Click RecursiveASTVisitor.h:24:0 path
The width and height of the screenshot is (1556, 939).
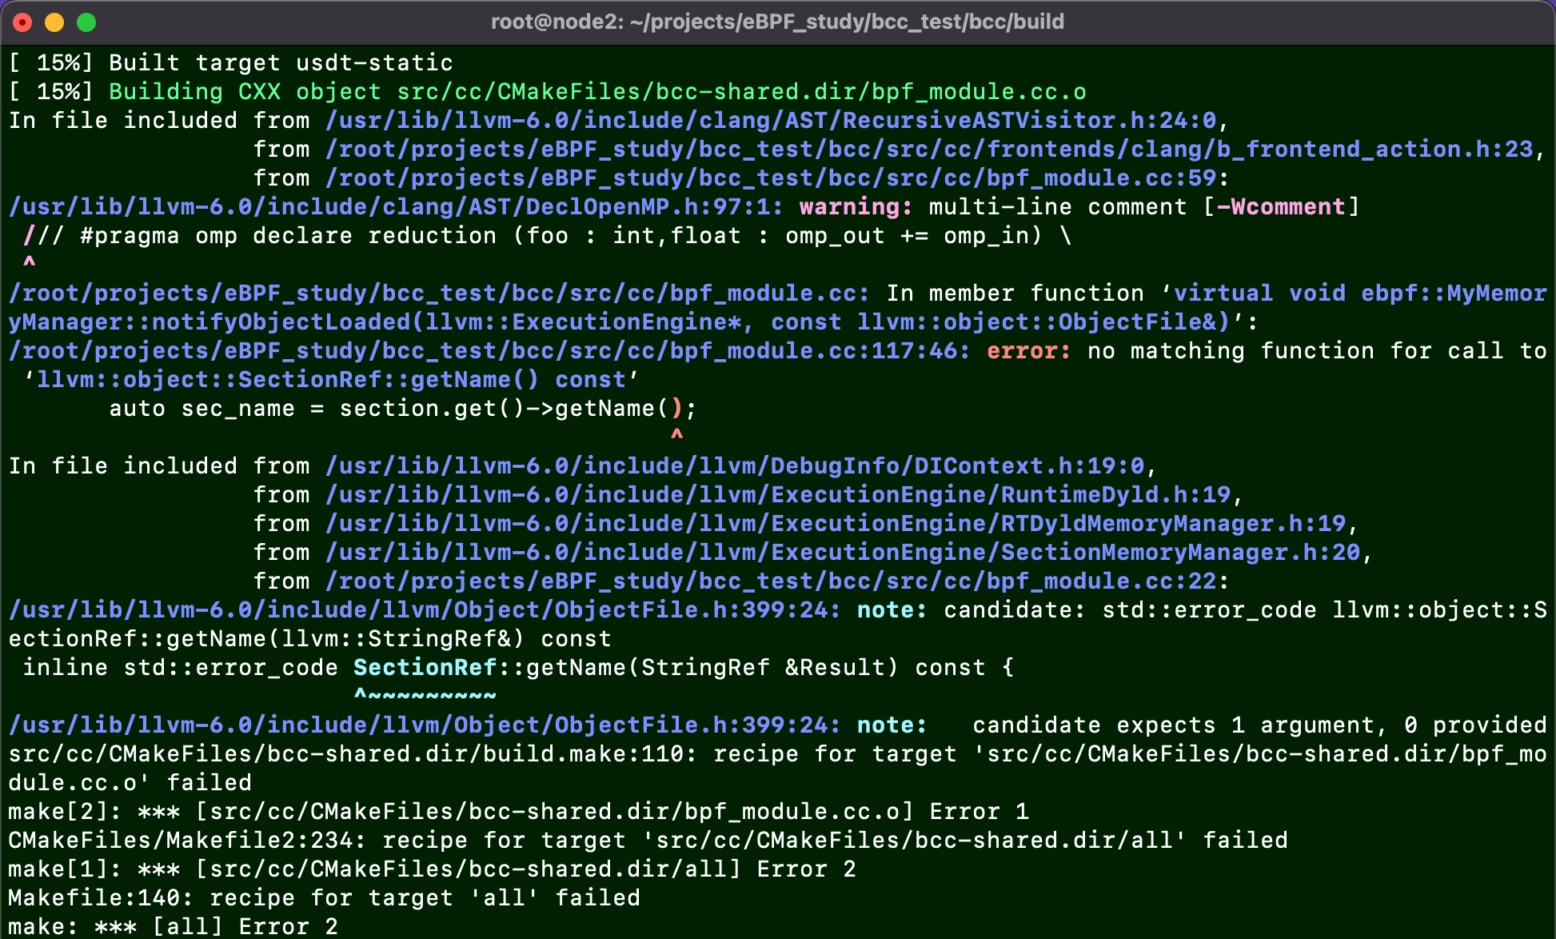click(771, 120)
